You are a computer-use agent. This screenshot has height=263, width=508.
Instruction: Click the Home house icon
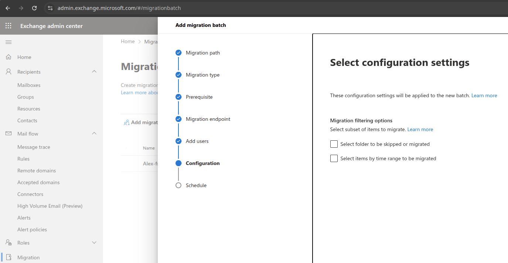click(8, 57)
